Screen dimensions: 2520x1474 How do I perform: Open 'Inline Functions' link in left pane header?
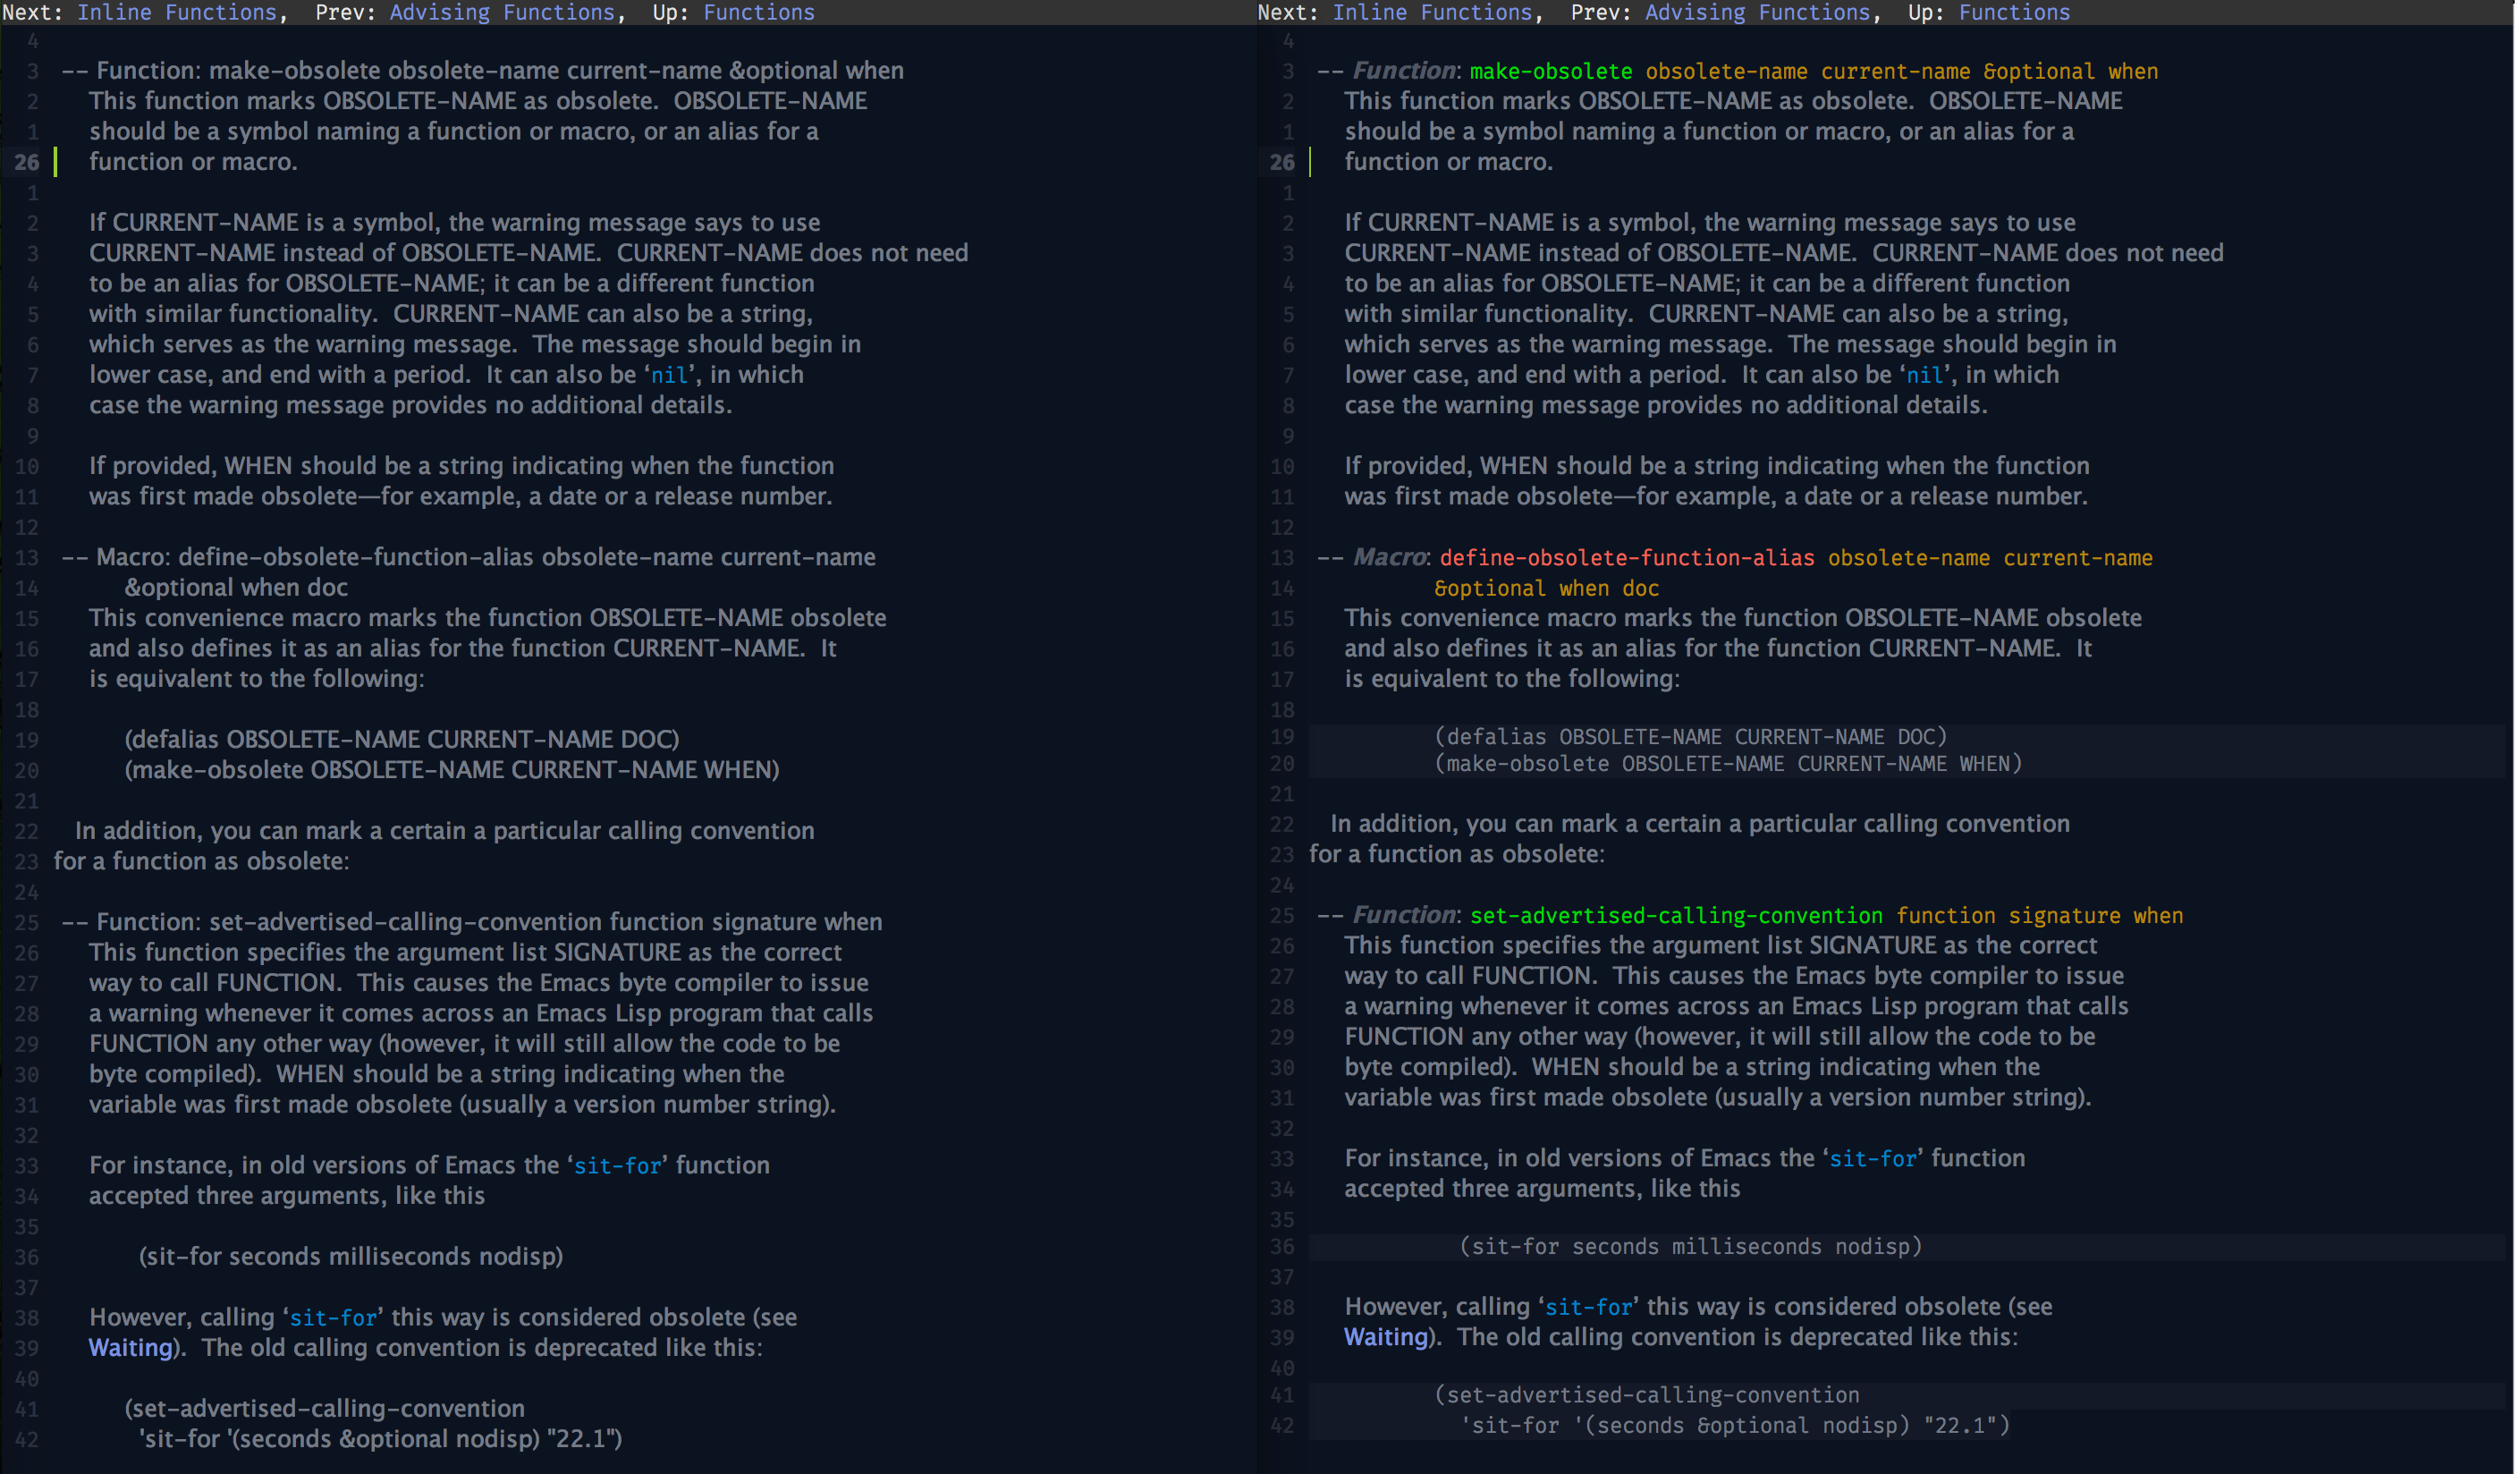coord(177,12)
